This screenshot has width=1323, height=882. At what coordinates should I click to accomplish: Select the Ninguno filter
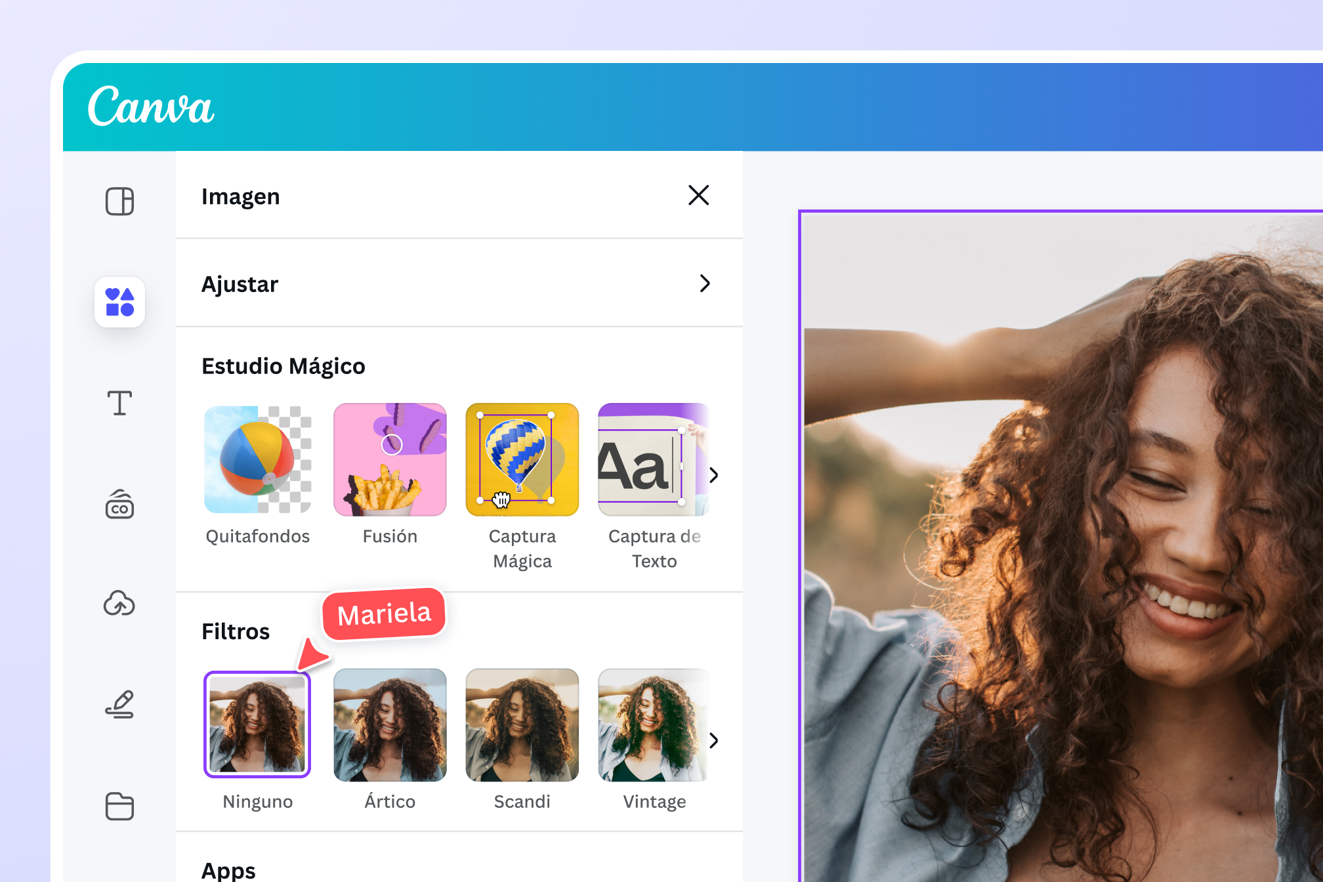point(257,724)
